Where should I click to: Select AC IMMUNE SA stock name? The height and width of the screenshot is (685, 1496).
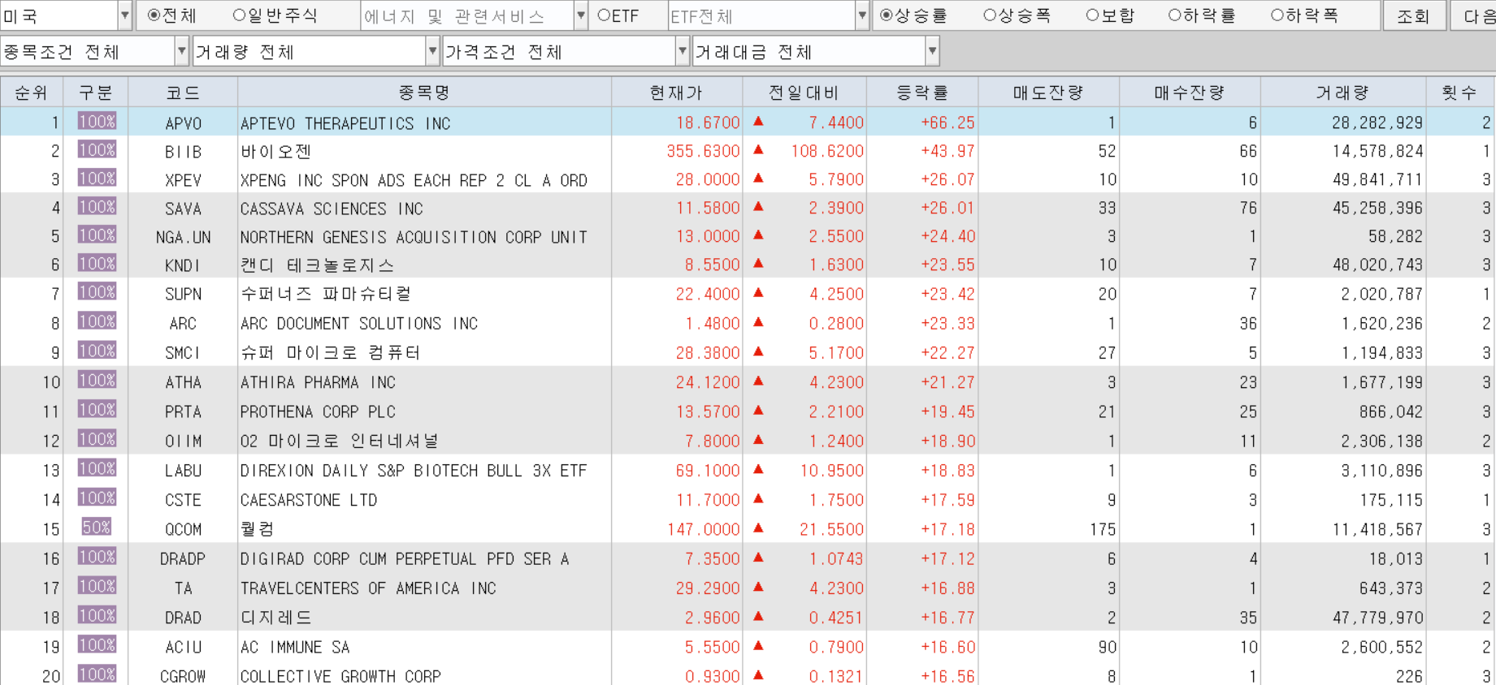(x=295, y=647)
